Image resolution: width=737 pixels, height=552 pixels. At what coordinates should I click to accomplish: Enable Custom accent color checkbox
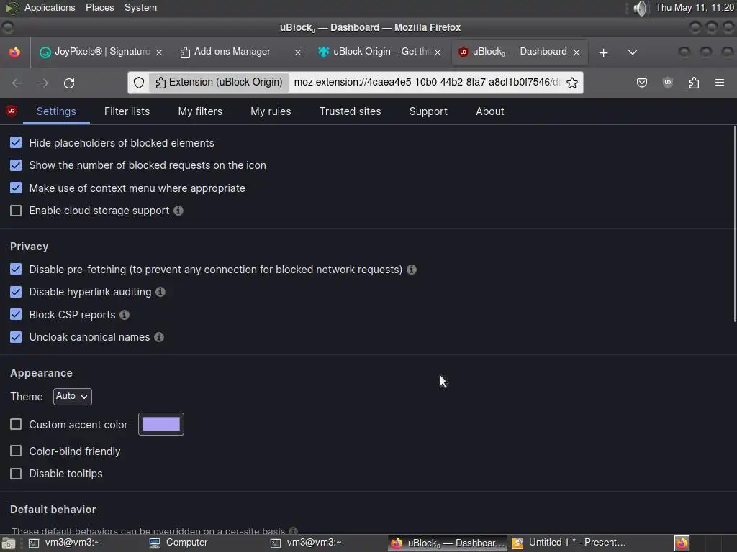coord(16,424)
